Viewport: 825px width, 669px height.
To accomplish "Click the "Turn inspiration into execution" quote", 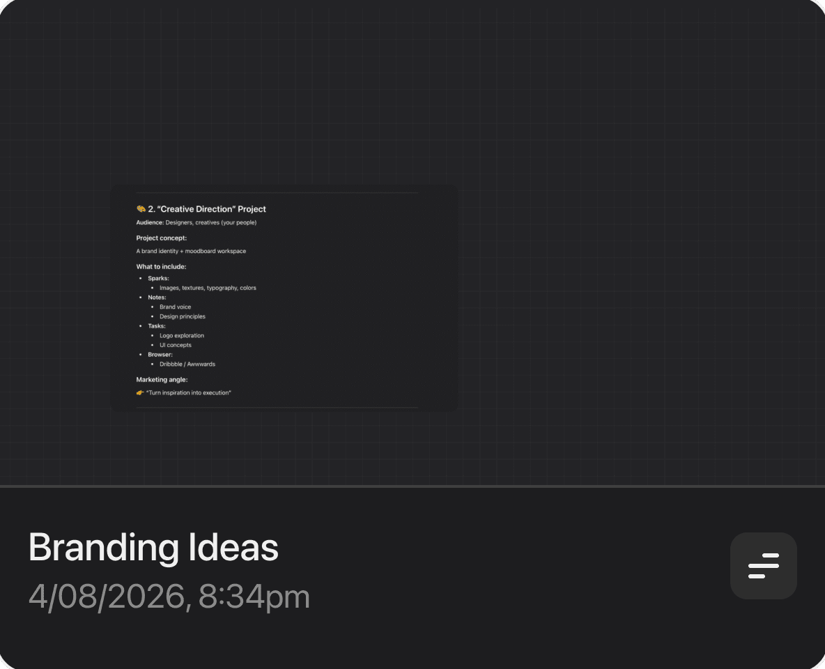I will click(189, 393).
